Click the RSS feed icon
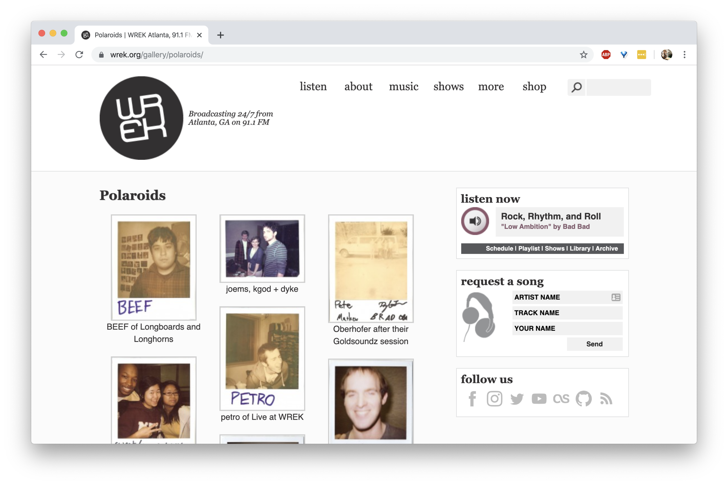The image size is (728, 485). (606, 399)
